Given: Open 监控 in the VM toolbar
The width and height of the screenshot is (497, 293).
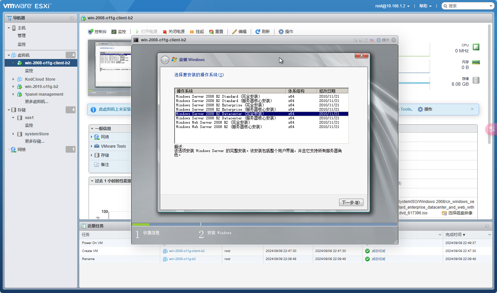Looking at the screenshot, I should coord(119,32).
